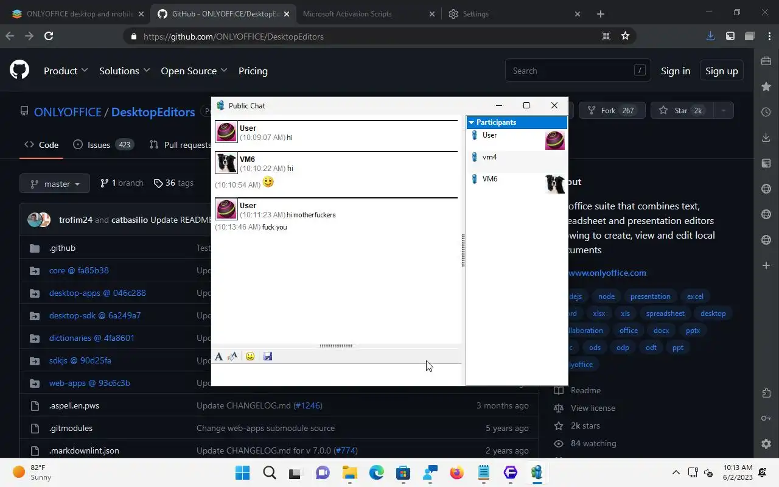Open core @ fa85b38 submodule
The height and width of the screenshot is (487, 779).
[x=79, y=270]
